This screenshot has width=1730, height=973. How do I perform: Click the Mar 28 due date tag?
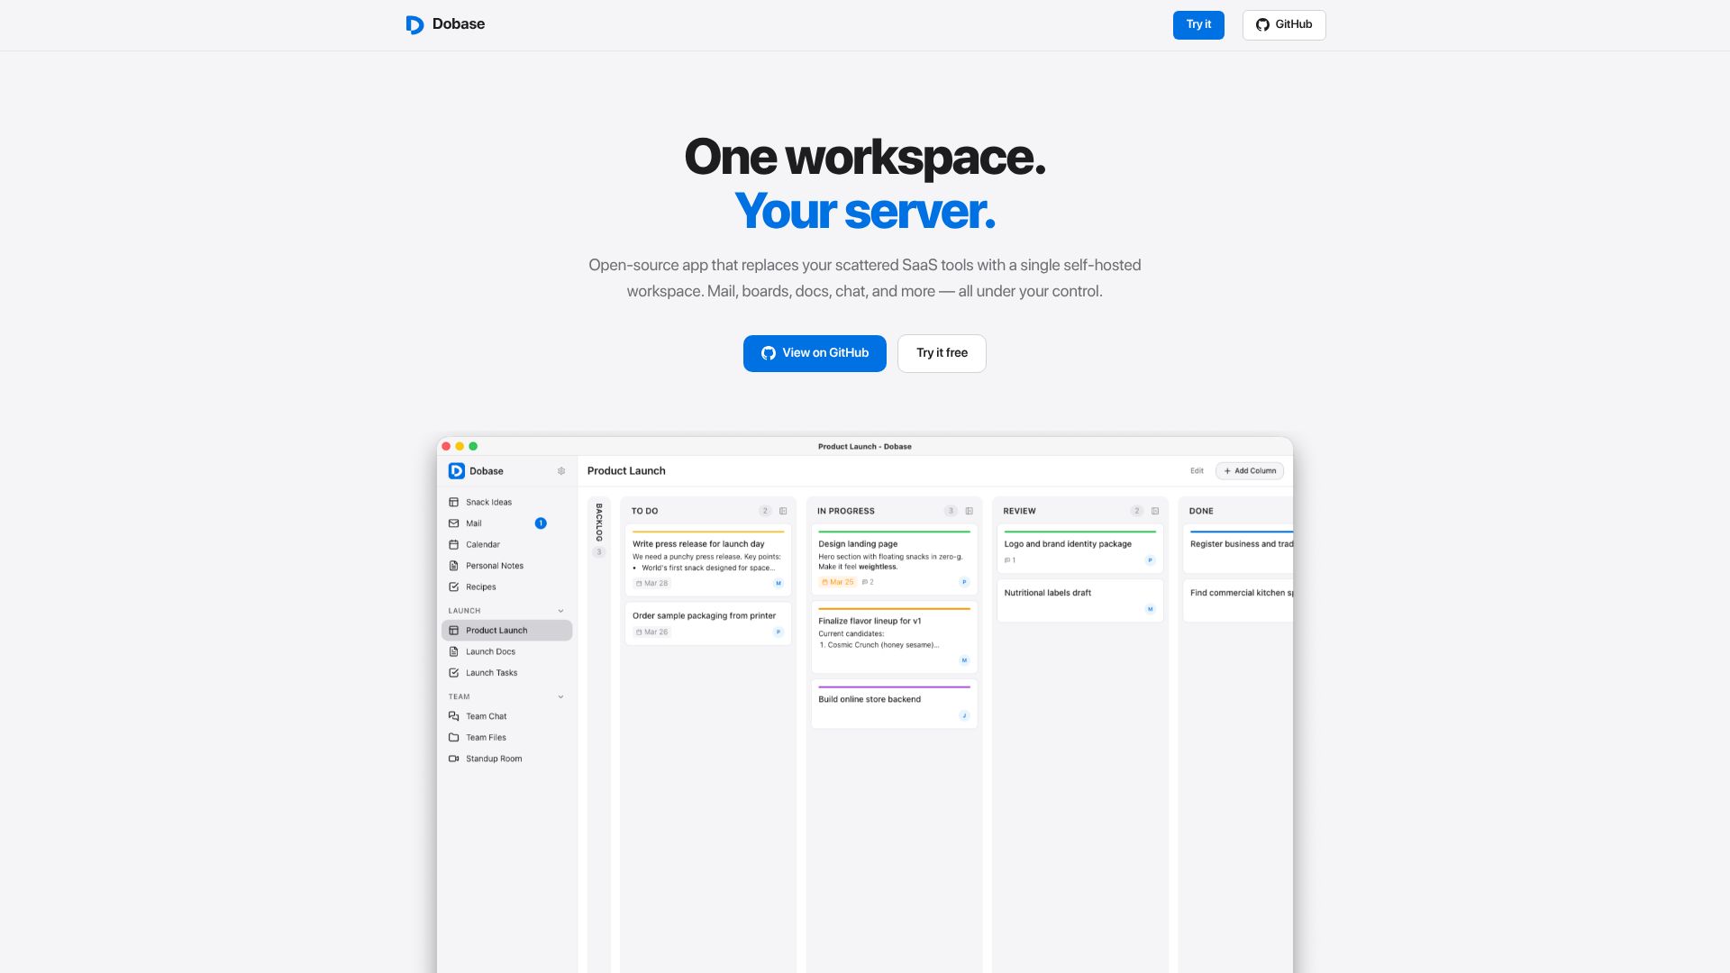pos(652,584)
